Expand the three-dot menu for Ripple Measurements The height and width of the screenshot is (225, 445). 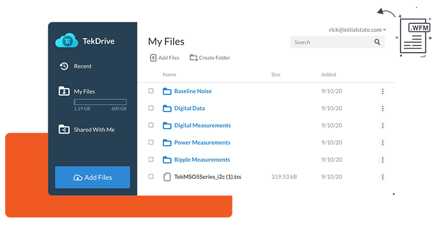tap(382, 160)
